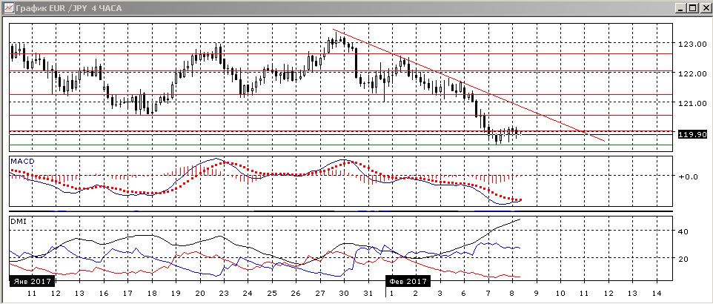Select the MACD indicator label
The image size is (713, 304).
(19, 162)
